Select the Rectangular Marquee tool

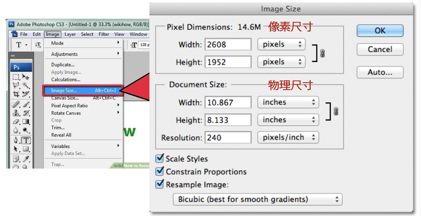(16, 77)
